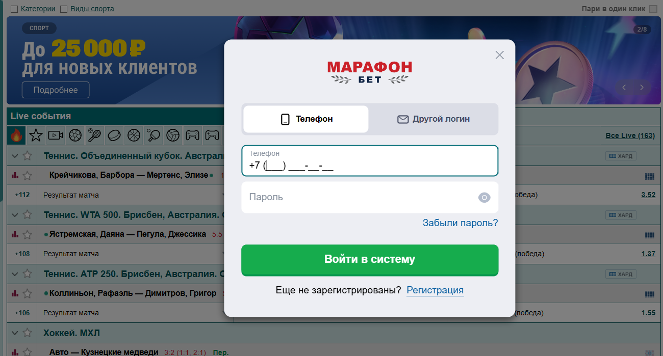Select the basketball sport icon
Screen dimensions: 663x356
point(134,135)
